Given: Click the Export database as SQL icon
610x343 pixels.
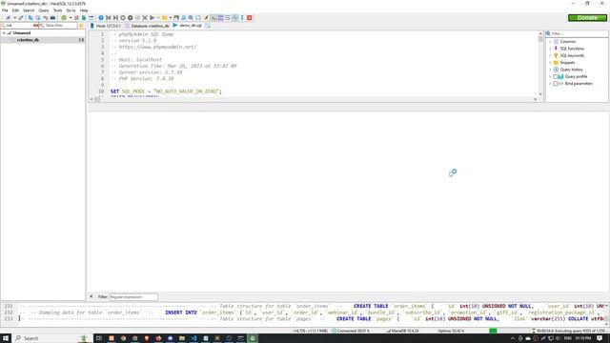Looking at the screenshot, I should point(84,18).
